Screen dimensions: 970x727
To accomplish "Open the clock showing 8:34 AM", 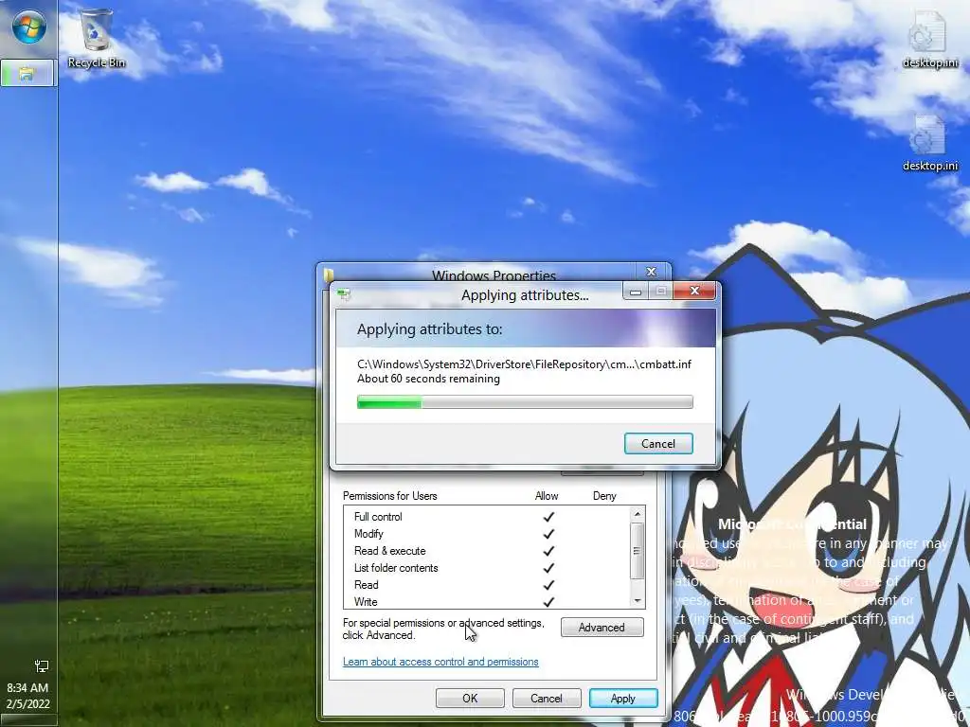I will [x=27, y=687].
